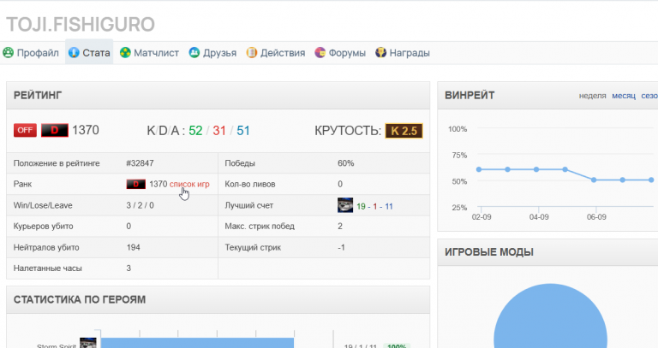
Task: Open the Награды tab
Action: tap(403, 53)
